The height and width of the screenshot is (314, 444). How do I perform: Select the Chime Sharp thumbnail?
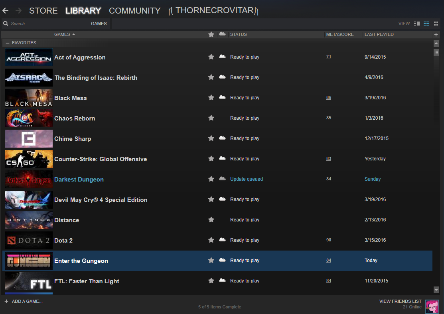(x=29, y=138)
